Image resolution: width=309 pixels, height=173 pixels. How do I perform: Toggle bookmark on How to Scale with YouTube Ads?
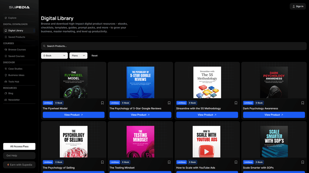236,162
